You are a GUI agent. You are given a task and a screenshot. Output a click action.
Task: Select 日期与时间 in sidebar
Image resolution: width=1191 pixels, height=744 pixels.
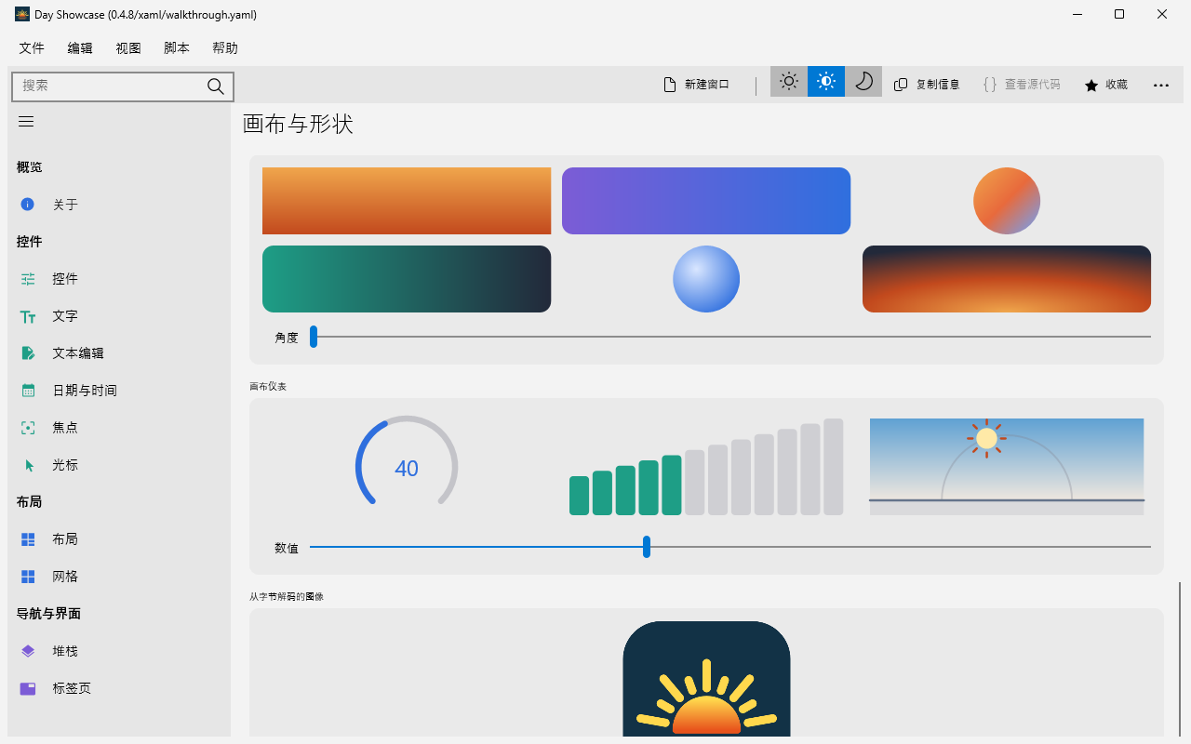click(85, 391)
